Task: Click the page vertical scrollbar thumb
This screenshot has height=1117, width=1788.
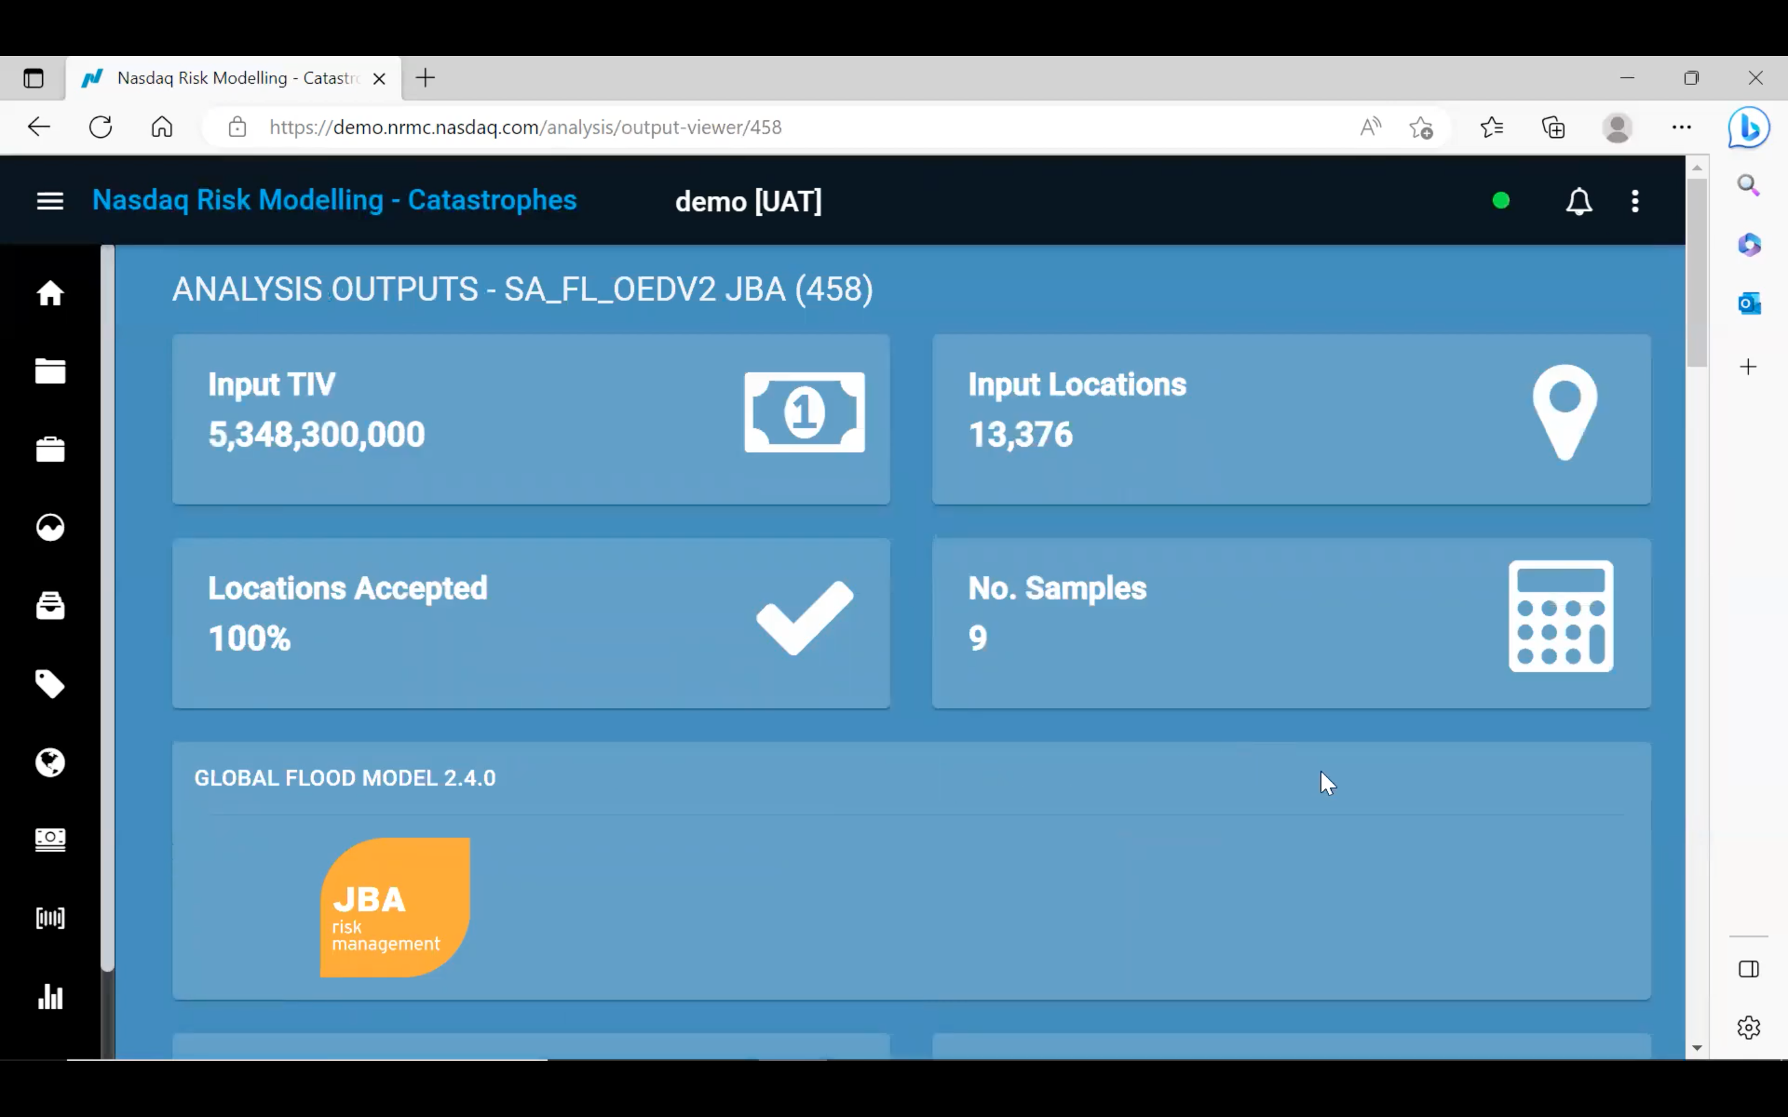Action: click(x=1696, y=273)
